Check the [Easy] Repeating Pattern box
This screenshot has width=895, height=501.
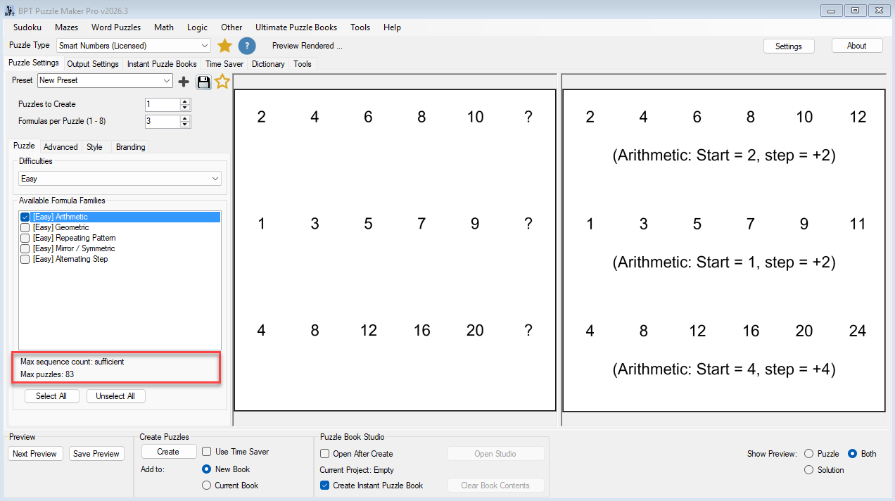pyautogui.click(x=25, y=238)
